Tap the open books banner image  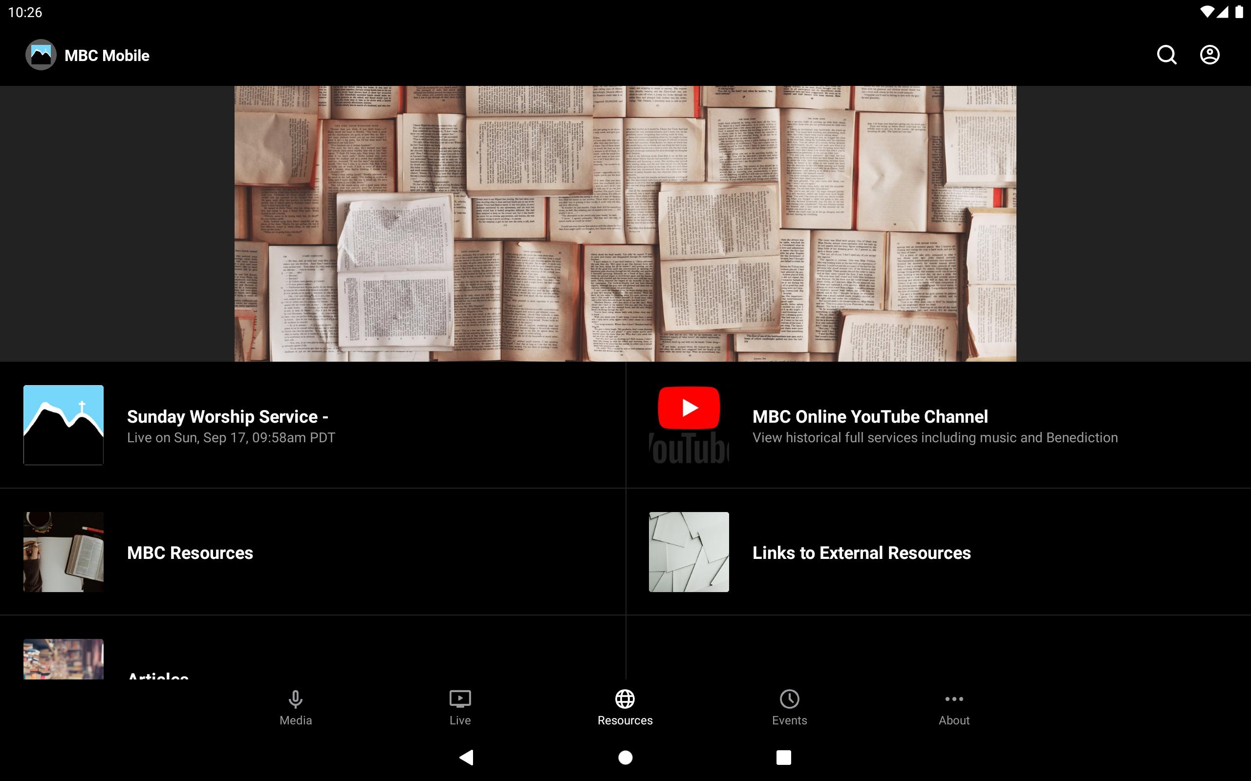point(625,223)
